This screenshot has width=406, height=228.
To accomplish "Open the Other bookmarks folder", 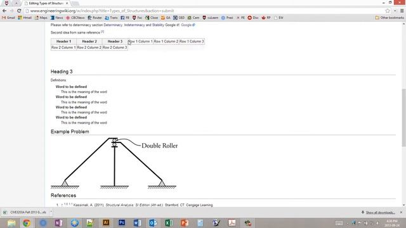I will (390, 18).
